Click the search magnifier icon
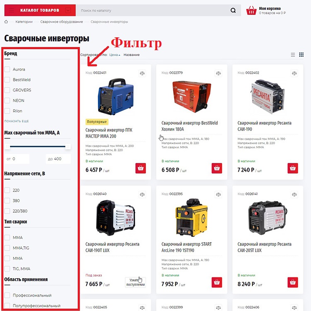Viewport: 311px width, 311px height. (233, 10)
